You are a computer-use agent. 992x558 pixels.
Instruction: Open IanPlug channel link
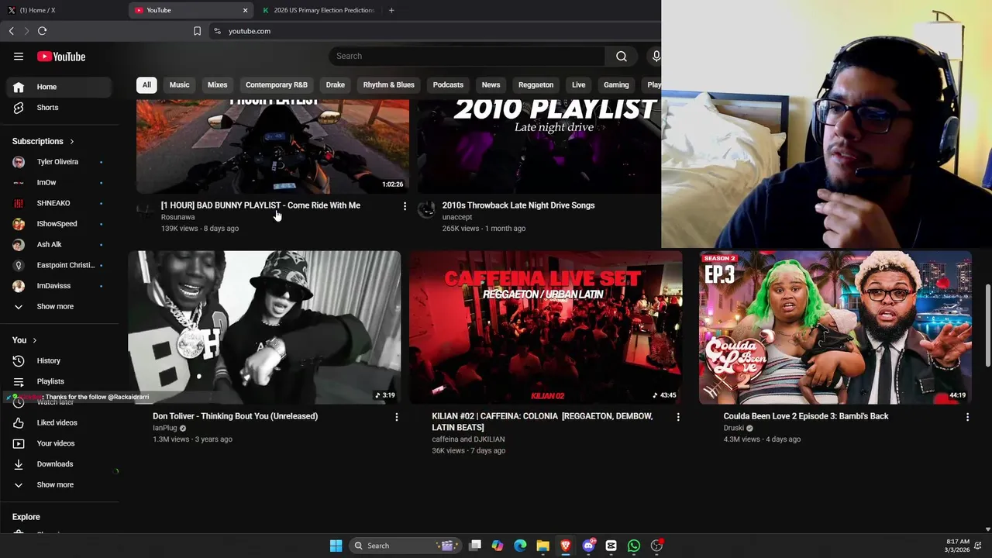click(x=165, y=428)
